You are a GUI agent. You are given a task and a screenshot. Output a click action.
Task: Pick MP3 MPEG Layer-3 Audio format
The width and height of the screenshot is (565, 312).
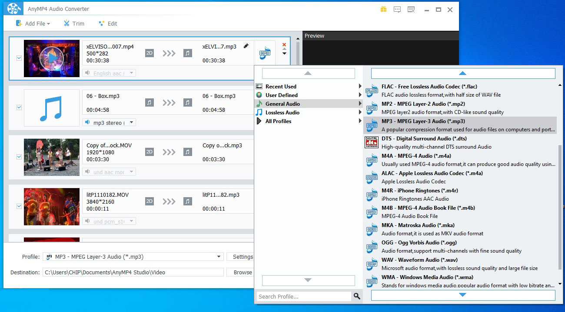point(460,125)
